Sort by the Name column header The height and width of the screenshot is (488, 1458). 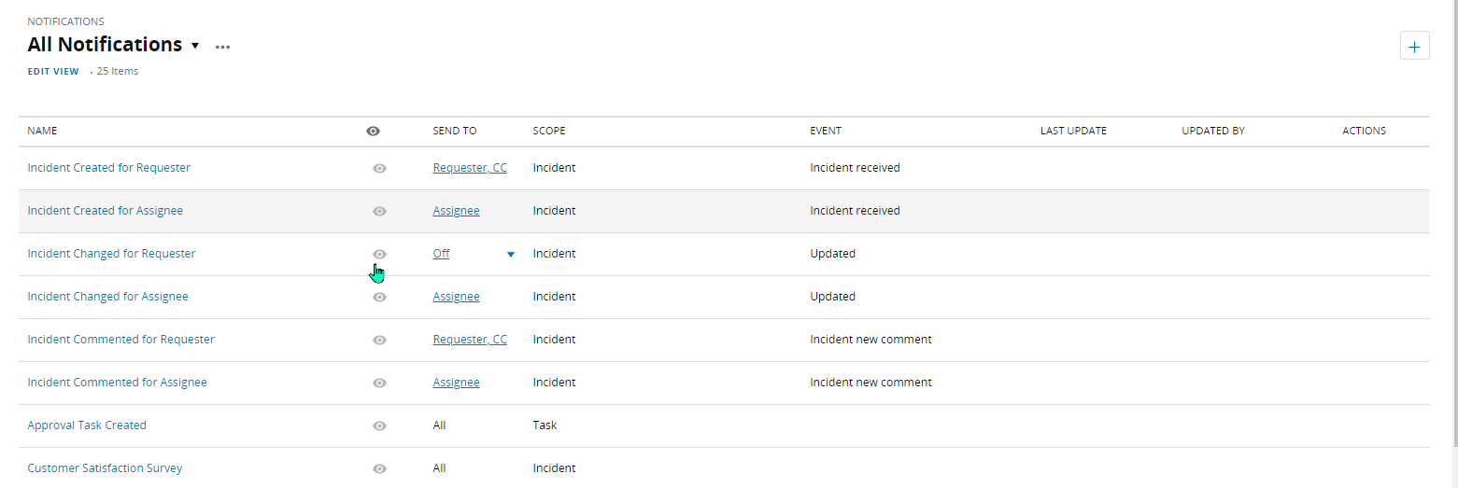(42, 132)
